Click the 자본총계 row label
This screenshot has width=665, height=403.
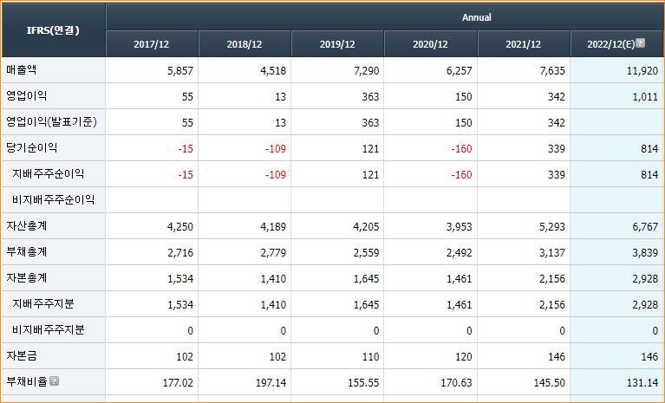click(x=26, y=277)
